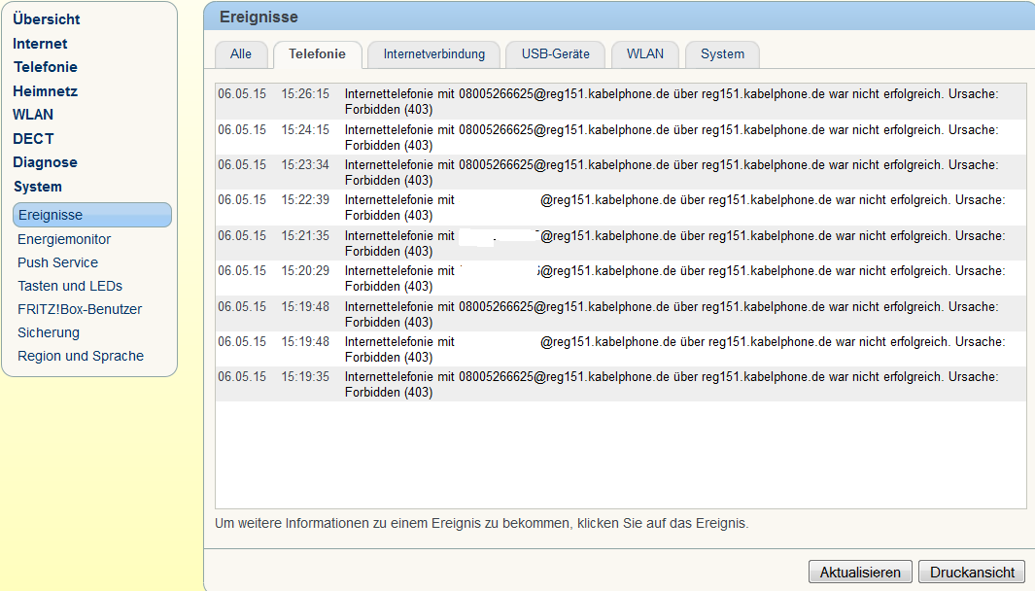The width and height of the screenshot is (1035, 591).
Task: Open the Druckansicht view
Action: [971, 572]
